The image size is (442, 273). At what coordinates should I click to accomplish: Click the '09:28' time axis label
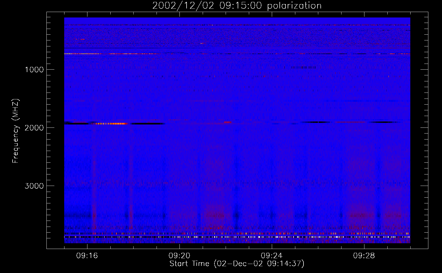[x=364, y=256]
